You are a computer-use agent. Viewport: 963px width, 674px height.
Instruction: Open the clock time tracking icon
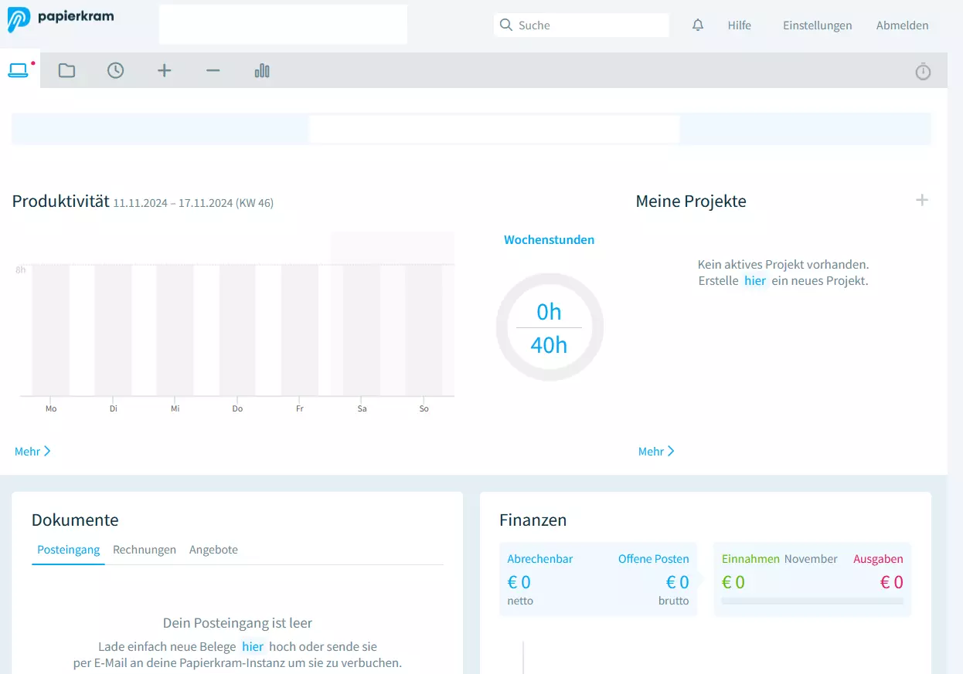pos(115,71)
